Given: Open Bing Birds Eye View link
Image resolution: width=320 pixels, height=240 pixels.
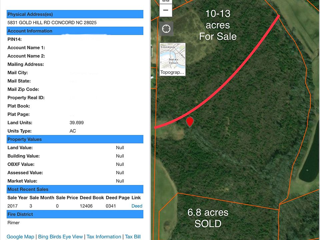Looking at the screenshot, I should click(60, 237).
